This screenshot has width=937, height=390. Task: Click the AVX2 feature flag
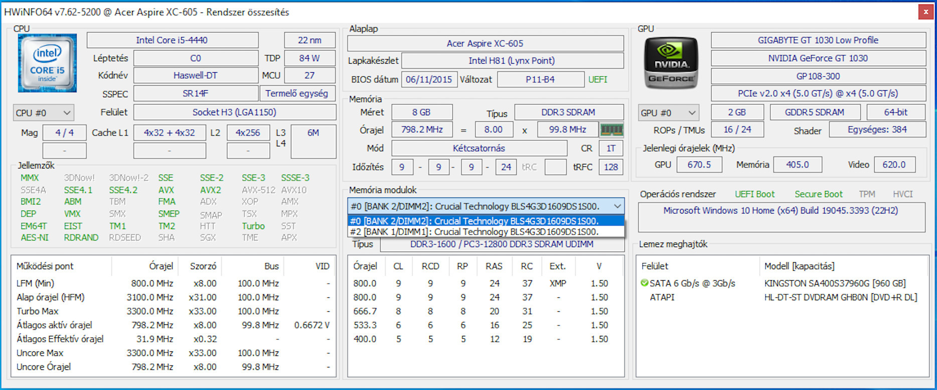(210, 190)
